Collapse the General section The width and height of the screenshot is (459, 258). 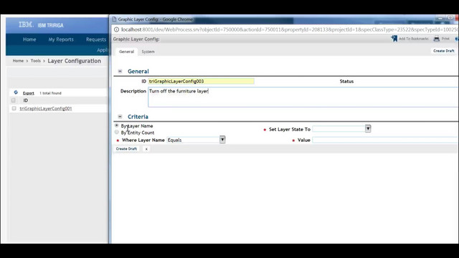tap(120, 71)
